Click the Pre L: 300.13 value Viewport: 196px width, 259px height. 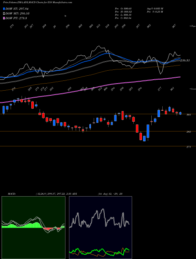123,15
